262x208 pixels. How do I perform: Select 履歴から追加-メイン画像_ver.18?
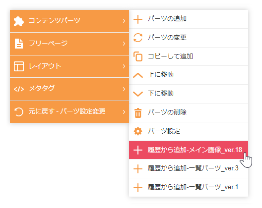click(x=189, y=150)
